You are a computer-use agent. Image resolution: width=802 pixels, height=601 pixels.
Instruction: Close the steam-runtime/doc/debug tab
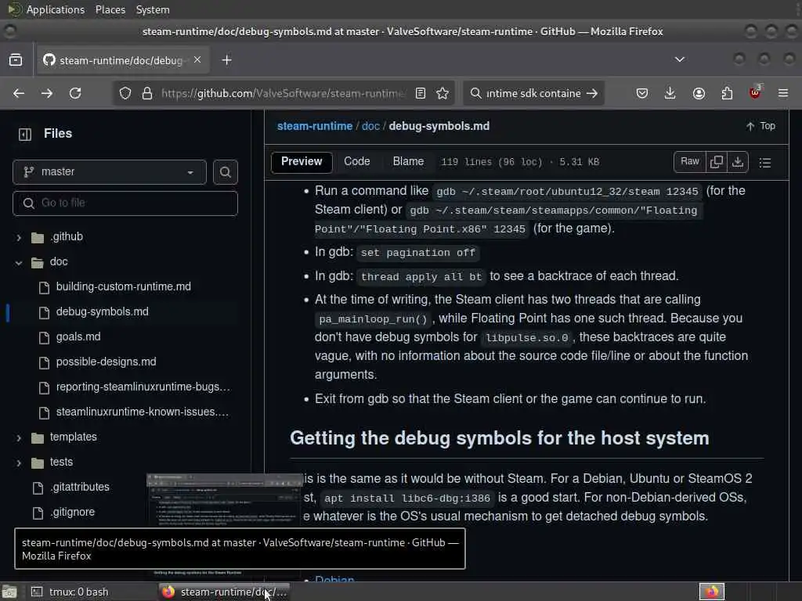tap(197, 59)
